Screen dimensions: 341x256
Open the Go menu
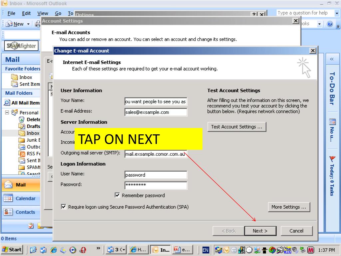point(58,13)
